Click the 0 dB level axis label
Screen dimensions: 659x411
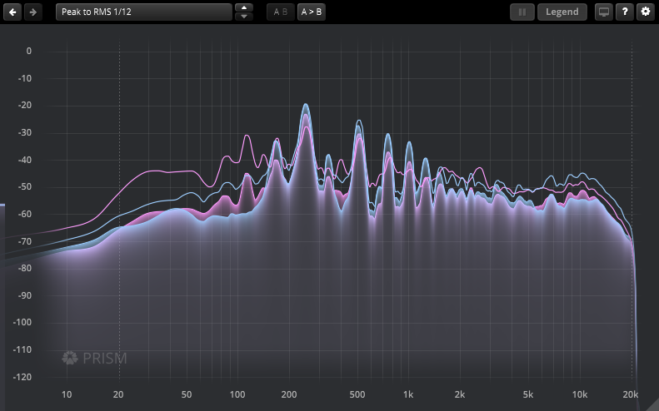click(28, 51)
